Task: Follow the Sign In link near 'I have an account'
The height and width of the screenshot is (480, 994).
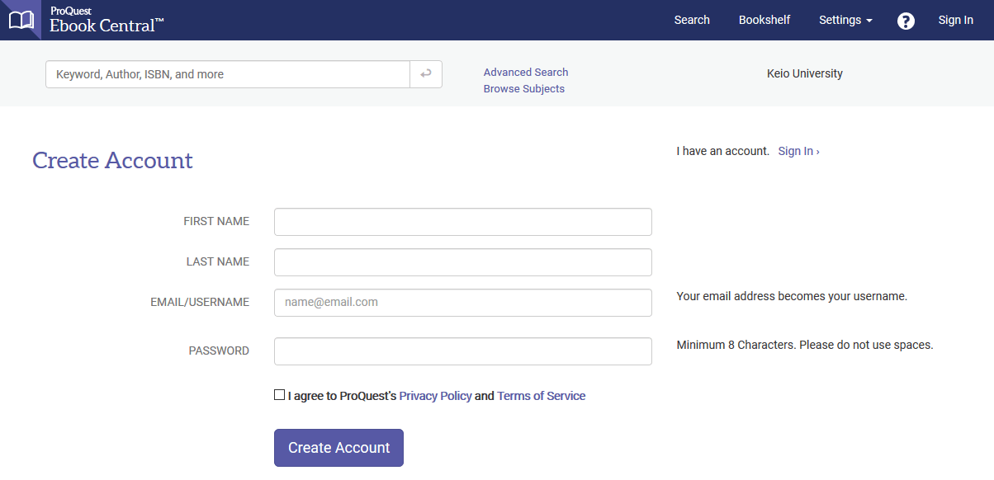Action: point(798,151)
